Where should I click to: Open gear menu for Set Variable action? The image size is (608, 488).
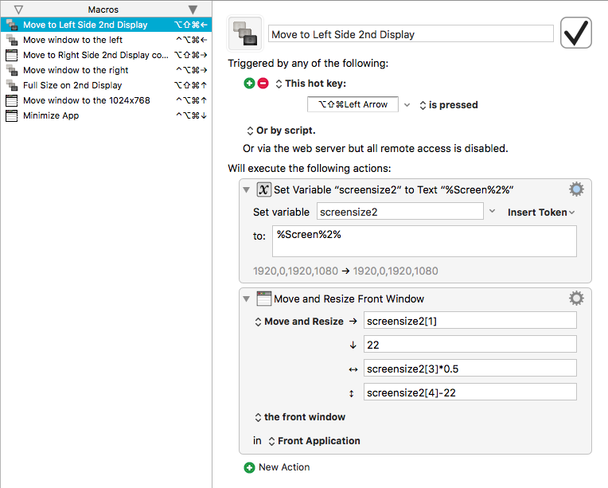pyautogui.click(x=576, y=189)
